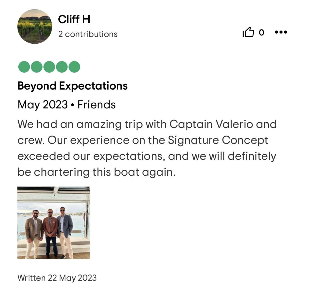Open the three-dot more options menu
The image size is (310, 287).
[281, 32]
